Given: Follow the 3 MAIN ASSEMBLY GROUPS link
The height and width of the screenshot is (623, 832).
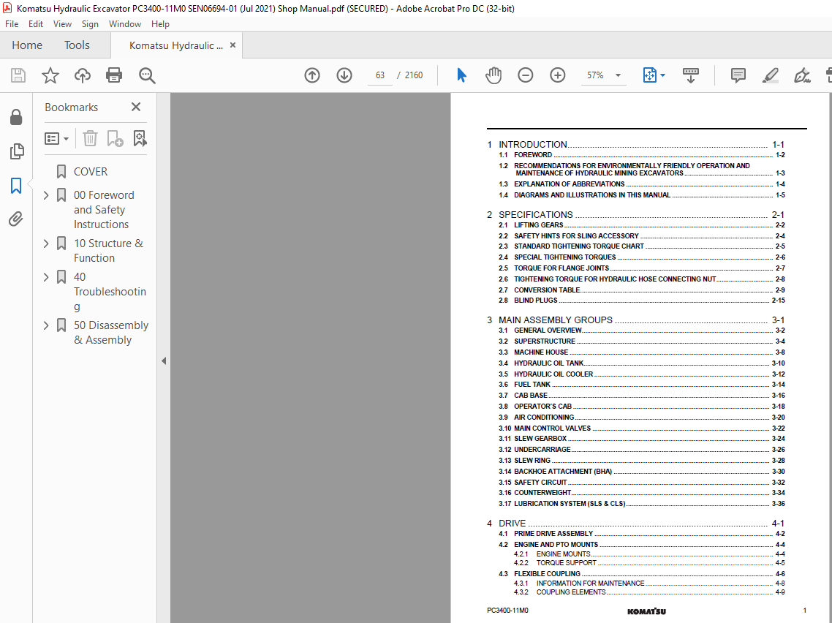Looking at the screenshot, I should [635, 320].
